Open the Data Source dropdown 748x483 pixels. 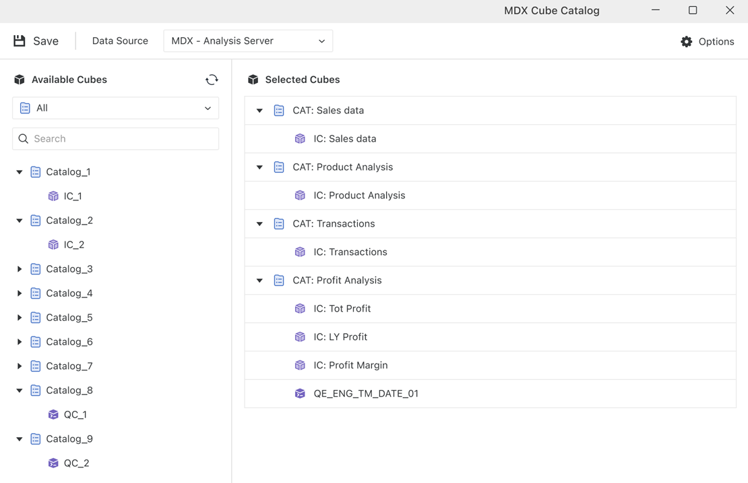(x=248, y=41)
